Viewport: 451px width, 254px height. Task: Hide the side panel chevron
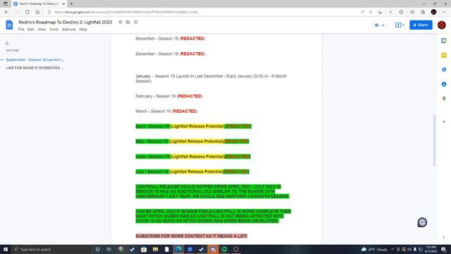[443, 237]
